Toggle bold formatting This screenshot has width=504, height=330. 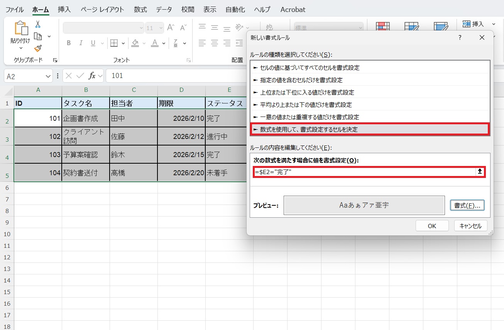pos(68,43)
